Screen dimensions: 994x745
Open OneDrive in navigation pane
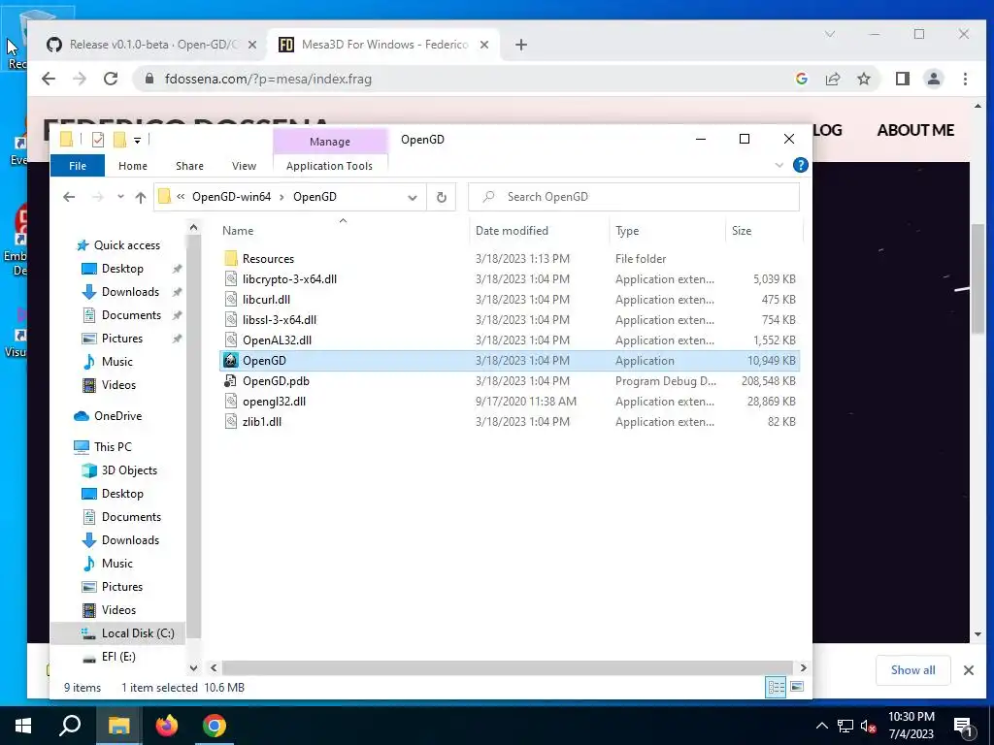point(117,415)
